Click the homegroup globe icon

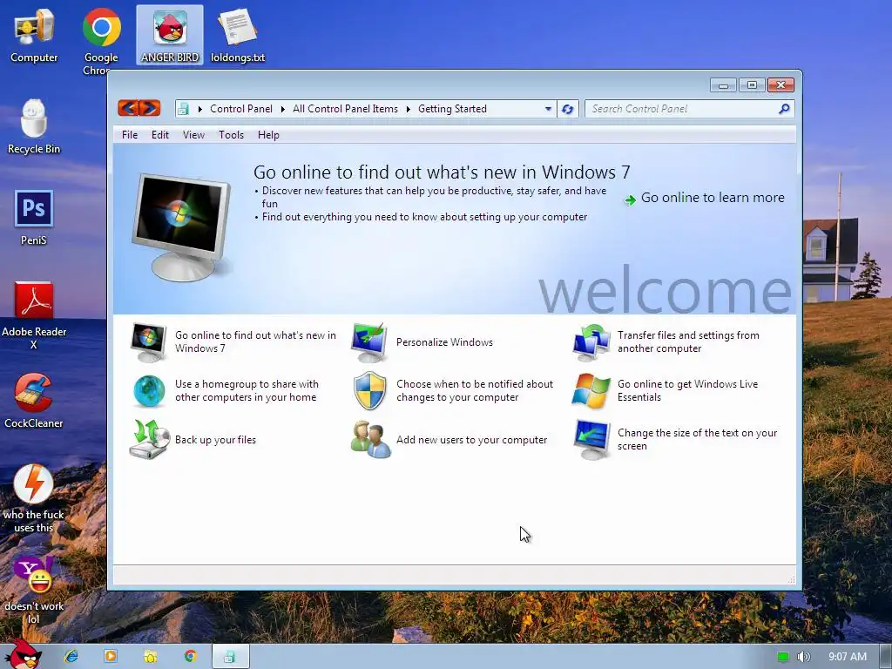click(x=149, y=390)
